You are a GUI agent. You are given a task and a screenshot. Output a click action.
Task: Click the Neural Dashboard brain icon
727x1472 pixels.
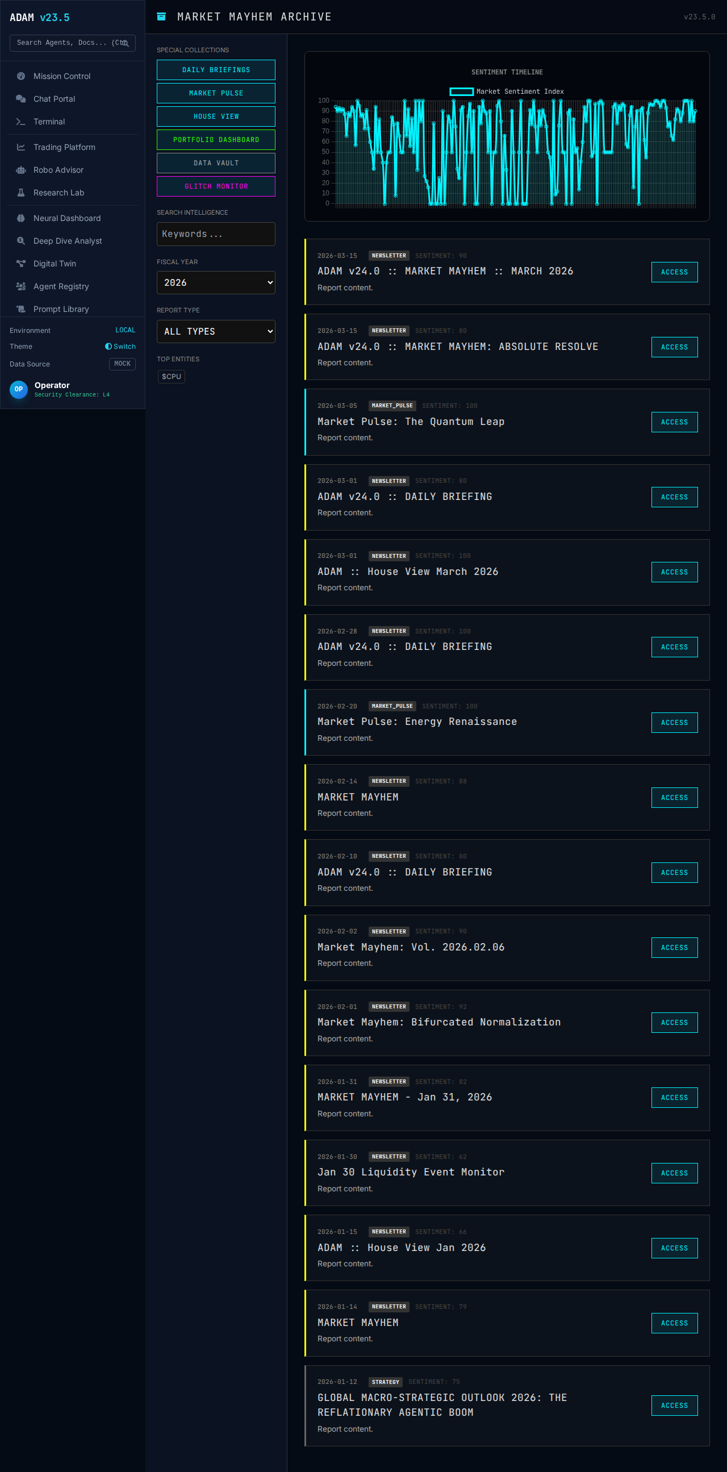click(x=21, y=218)
